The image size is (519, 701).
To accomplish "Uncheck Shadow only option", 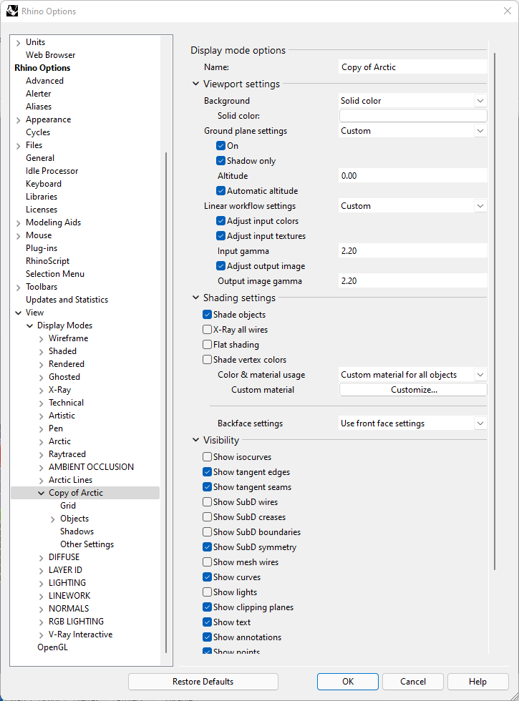I will coord(220,160).
